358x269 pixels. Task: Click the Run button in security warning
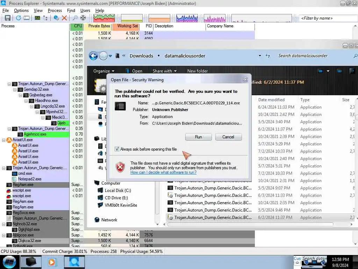199,137
